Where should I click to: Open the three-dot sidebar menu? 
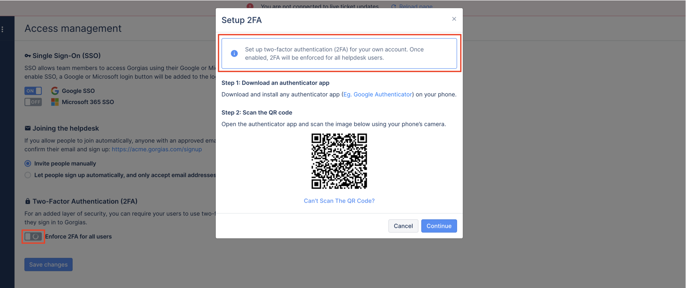pyautogui.click(x=2, y=29)
